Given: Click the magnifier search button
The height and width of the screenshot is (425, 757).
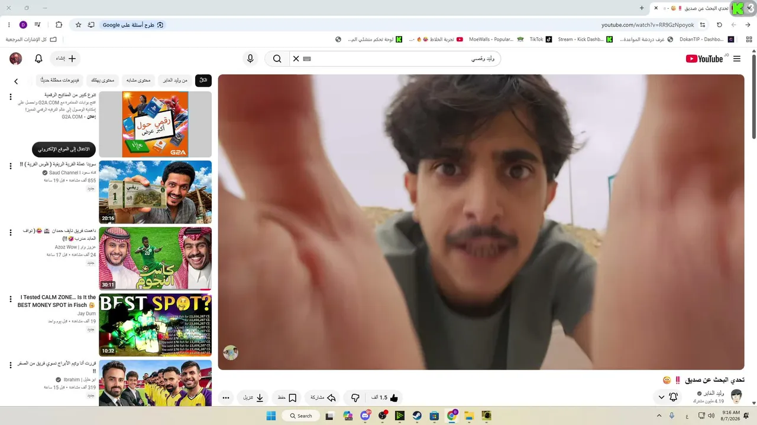Looking at the screenshot, I should pyautogui.click(x=277, y=58).
